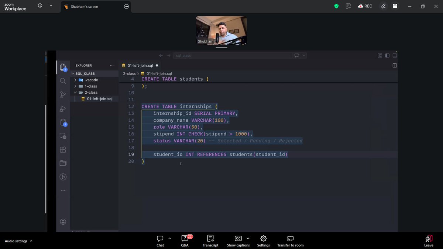Toggle the bottom panel visibility
This screenshot has height=249, width=443.
[395, 56]
